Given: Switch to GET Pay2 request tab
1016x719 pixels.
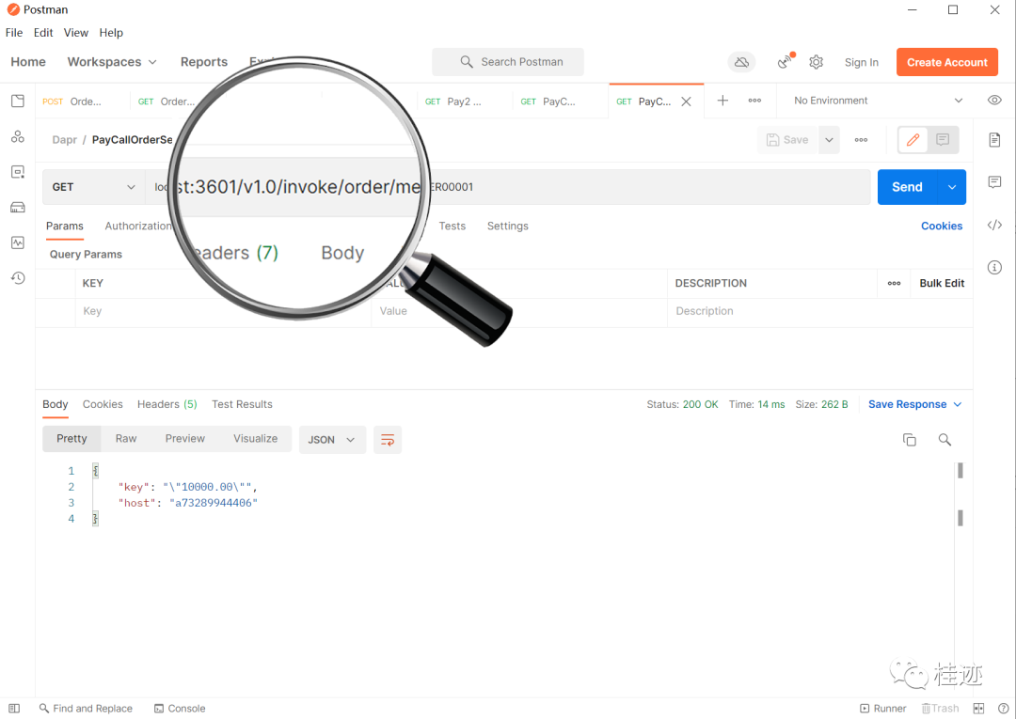Looking at the screenshot, I should point(452,102).
